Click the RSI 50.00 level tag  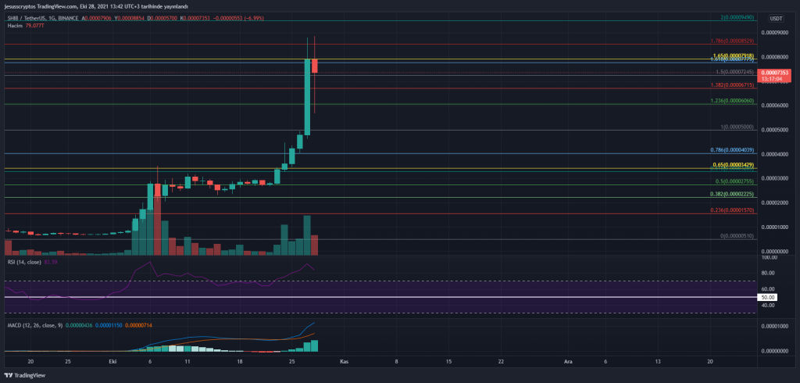click(769, 297)
